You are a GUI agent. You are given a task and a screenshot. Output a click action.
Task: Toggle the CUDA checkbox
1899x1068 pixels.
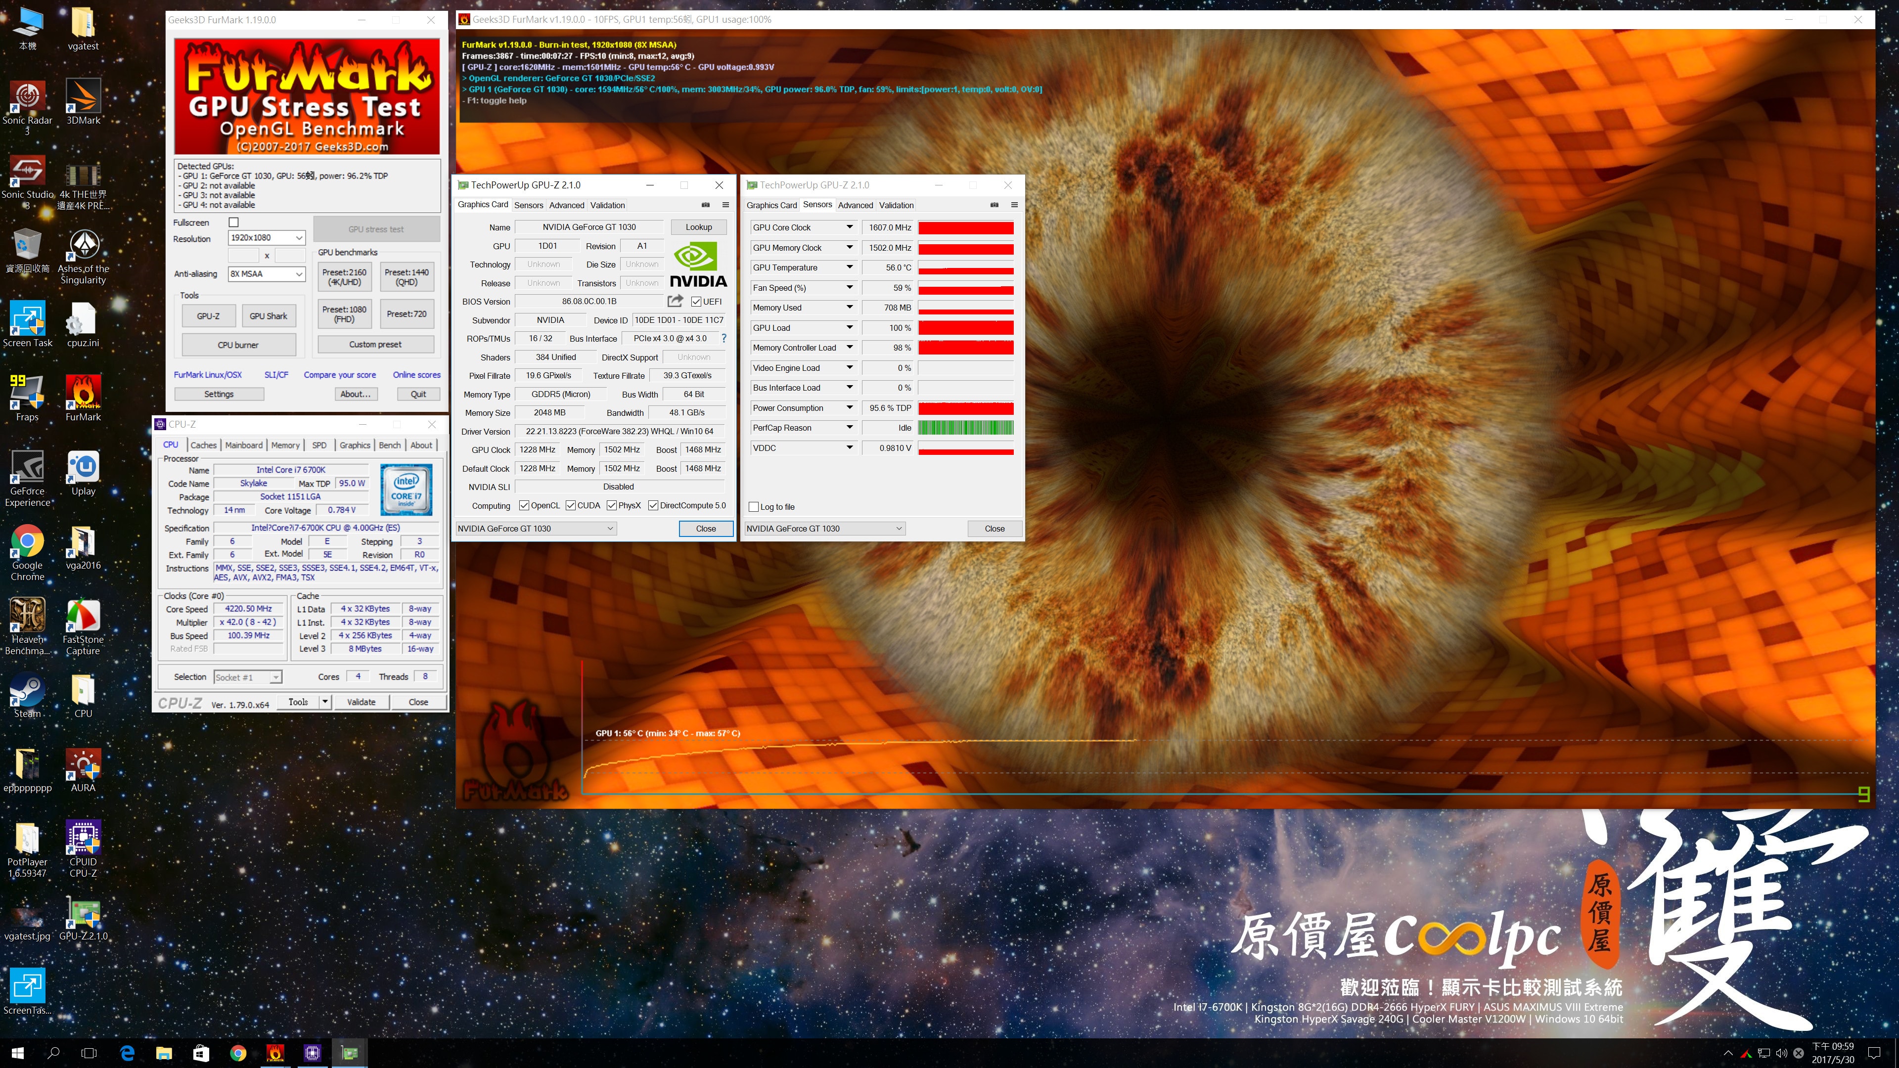[x=571, y=506]
